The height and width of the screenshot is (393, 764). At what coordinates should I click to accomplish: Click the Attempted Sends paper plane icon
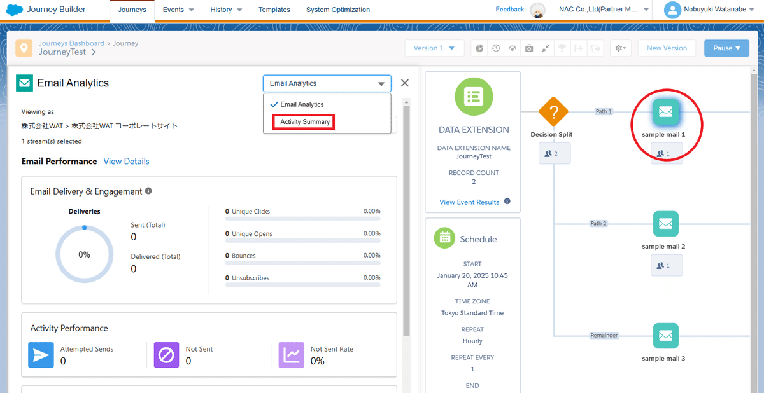(x=41, y=355)
